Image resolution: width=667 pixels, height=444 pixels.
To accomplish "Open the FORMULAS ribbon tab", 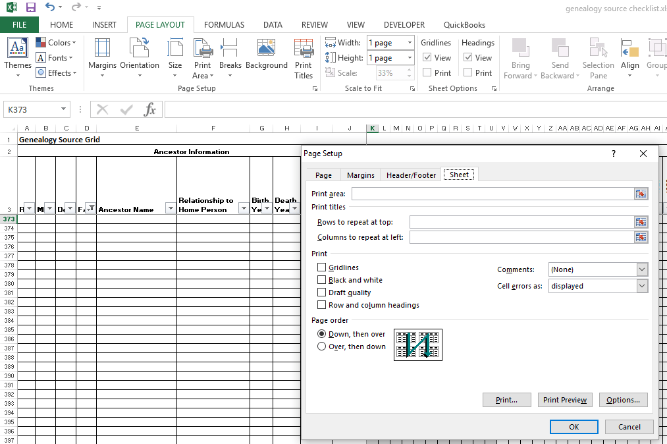I will [x=224, y=24].
